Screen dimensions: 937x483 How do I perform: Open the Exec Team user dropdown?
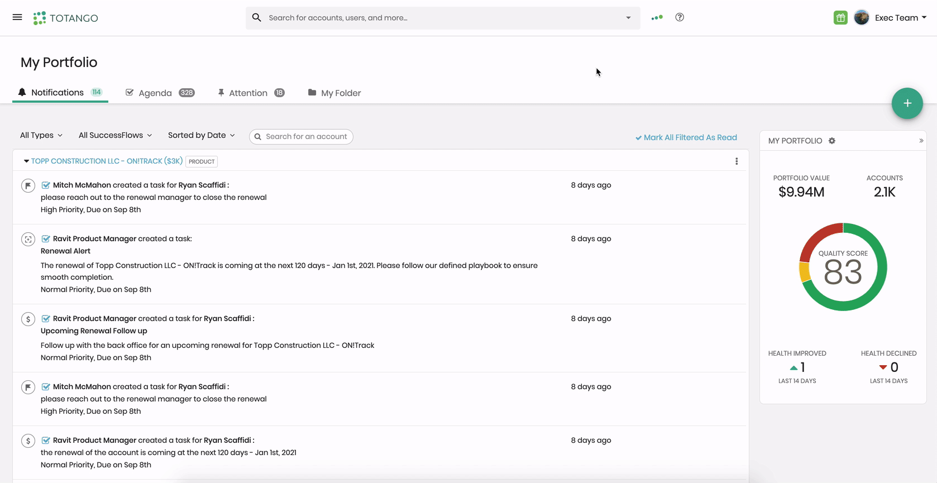pyautogui.click(x=901, y=18)
